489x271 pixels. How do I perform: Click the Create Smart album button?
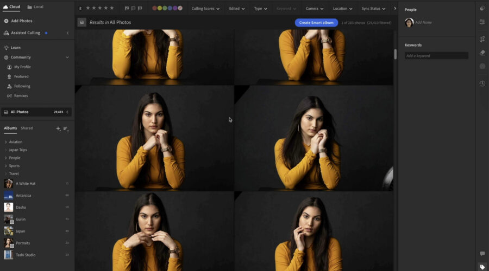click(316, 22)
